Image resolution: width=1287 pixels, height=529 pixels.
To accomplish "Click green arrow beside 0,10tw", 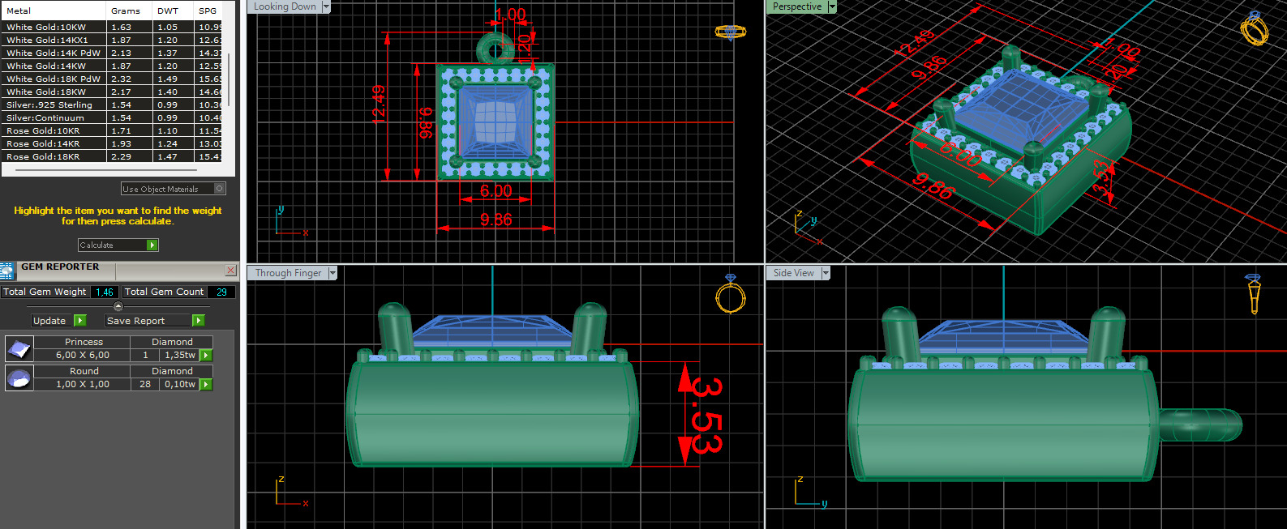I will coord(207,384).
